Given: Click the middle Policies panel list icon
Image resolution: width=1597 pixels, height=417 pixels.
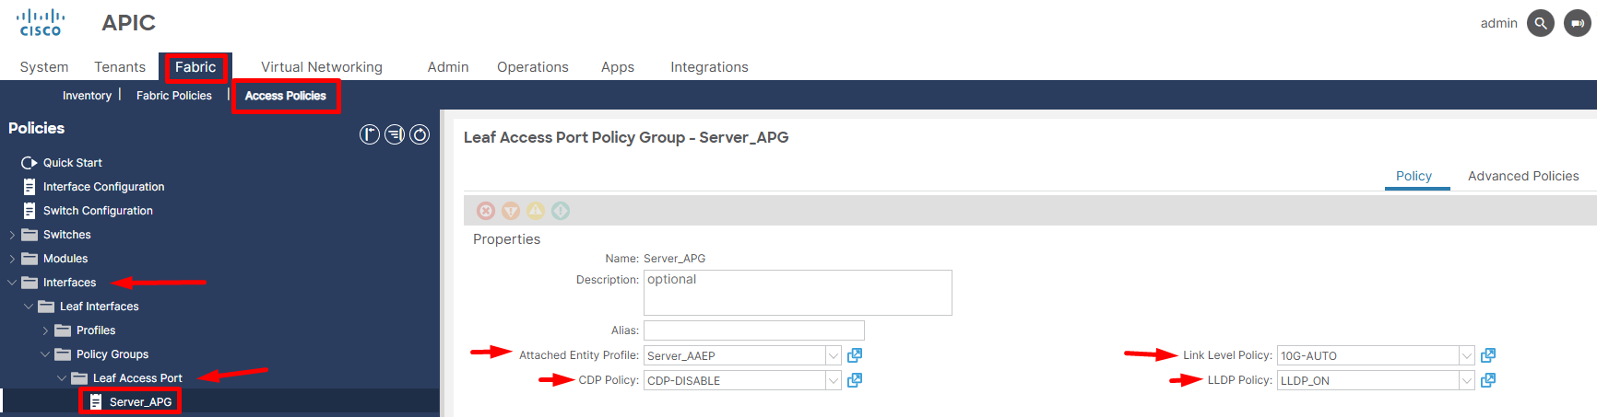Looking at the screenshot, I should (395, 134).
